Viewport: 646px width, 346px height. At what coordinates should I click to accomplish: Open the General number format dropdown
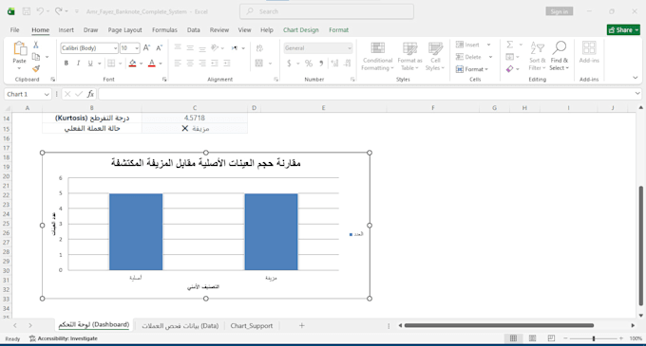click(x=350, y=48)
